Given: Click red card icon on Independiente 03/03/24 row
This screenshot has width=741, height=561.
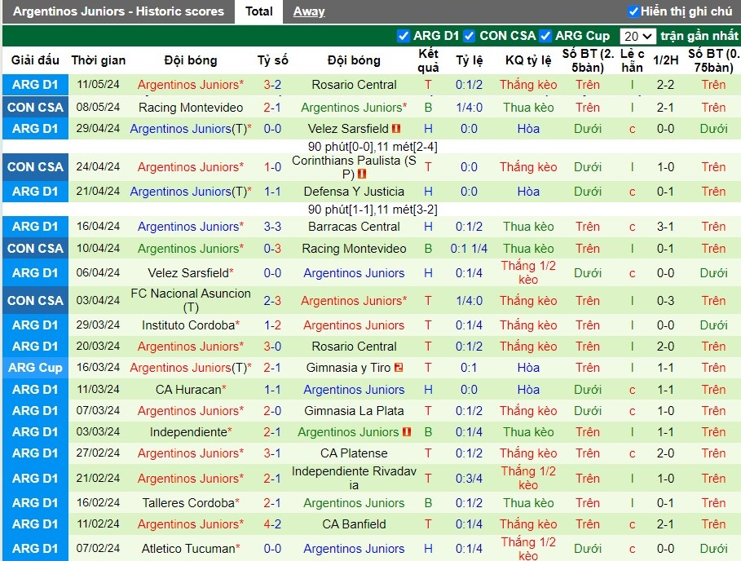Looking at the screenshot, I should click(x=407, y=432).
